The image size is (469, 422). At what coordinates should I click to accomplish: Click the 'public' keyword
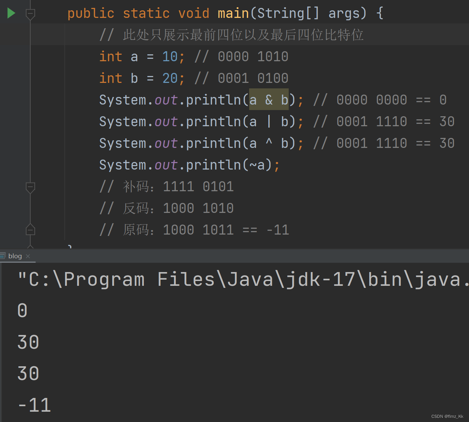pyautogui.click(x=91, y=14)
